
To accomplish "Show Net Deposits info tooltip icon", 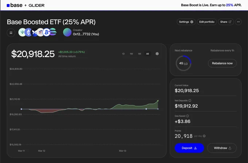I will [x=190, y=101].
